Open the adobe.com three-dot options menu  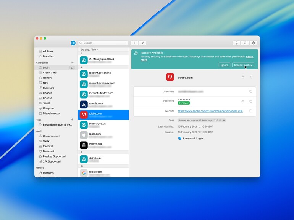(251, 77)
